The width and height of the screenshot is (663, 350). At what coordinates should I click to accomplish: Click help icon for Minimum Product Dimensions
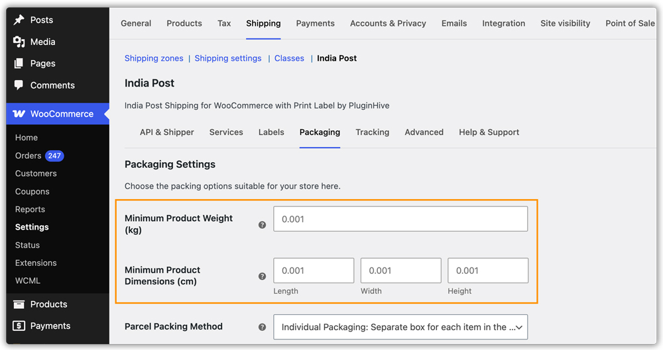click(x=262, y=276)
